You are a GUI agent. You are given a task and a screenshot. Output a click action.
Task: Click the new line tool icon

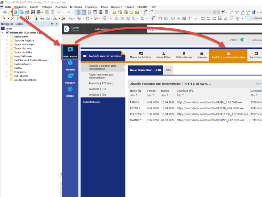[x=13, y=18]
